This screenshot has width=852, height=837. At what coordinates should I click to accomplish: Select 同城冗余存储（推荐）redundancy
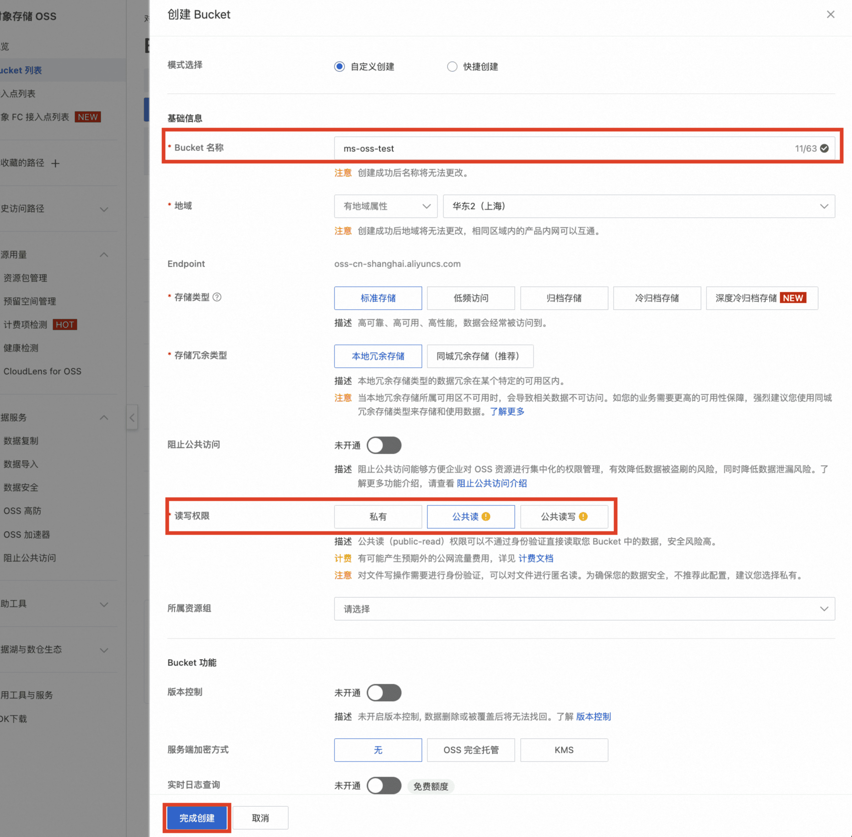pyautogui.click(x=480, y=356)
